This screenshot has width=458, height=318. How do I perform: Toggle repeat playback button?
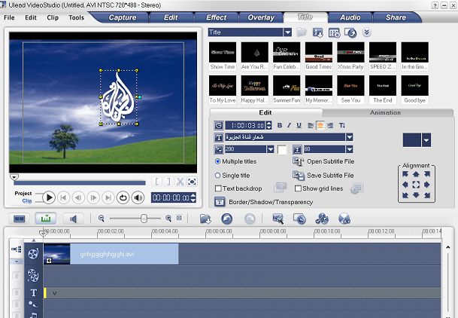123,198
